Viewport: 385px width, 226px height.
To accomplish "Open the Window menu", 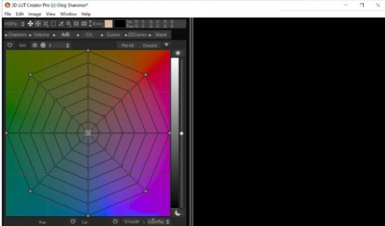I will coord(69,14).
